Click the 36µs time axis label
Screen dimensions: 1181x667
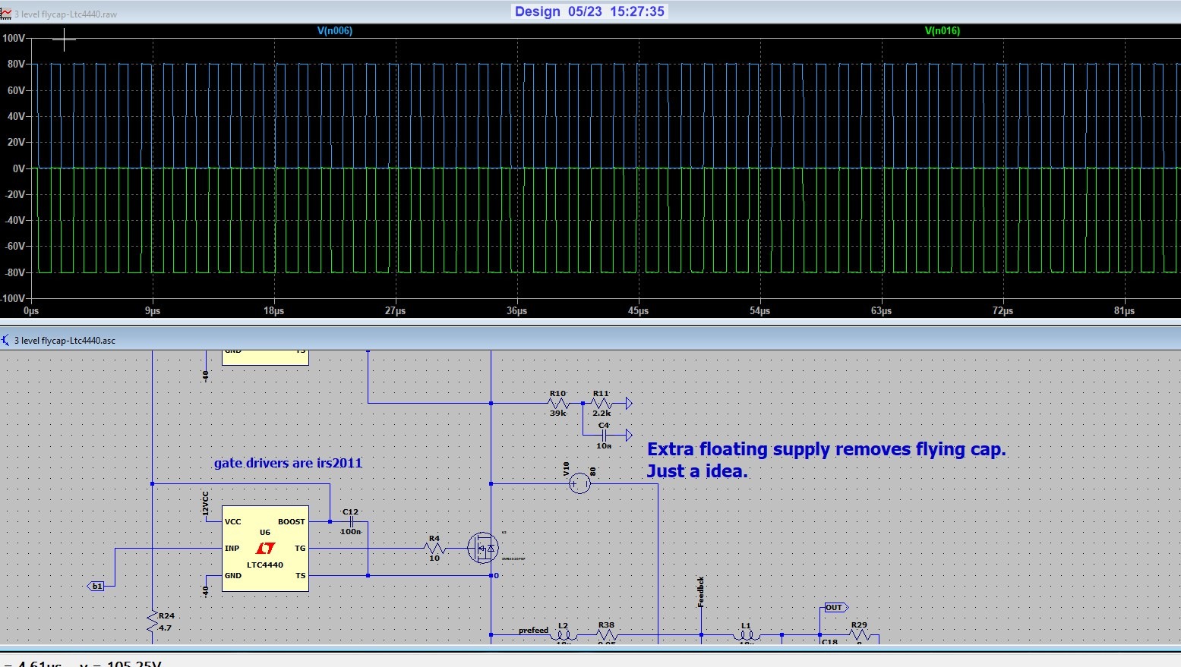pos(517,311)
